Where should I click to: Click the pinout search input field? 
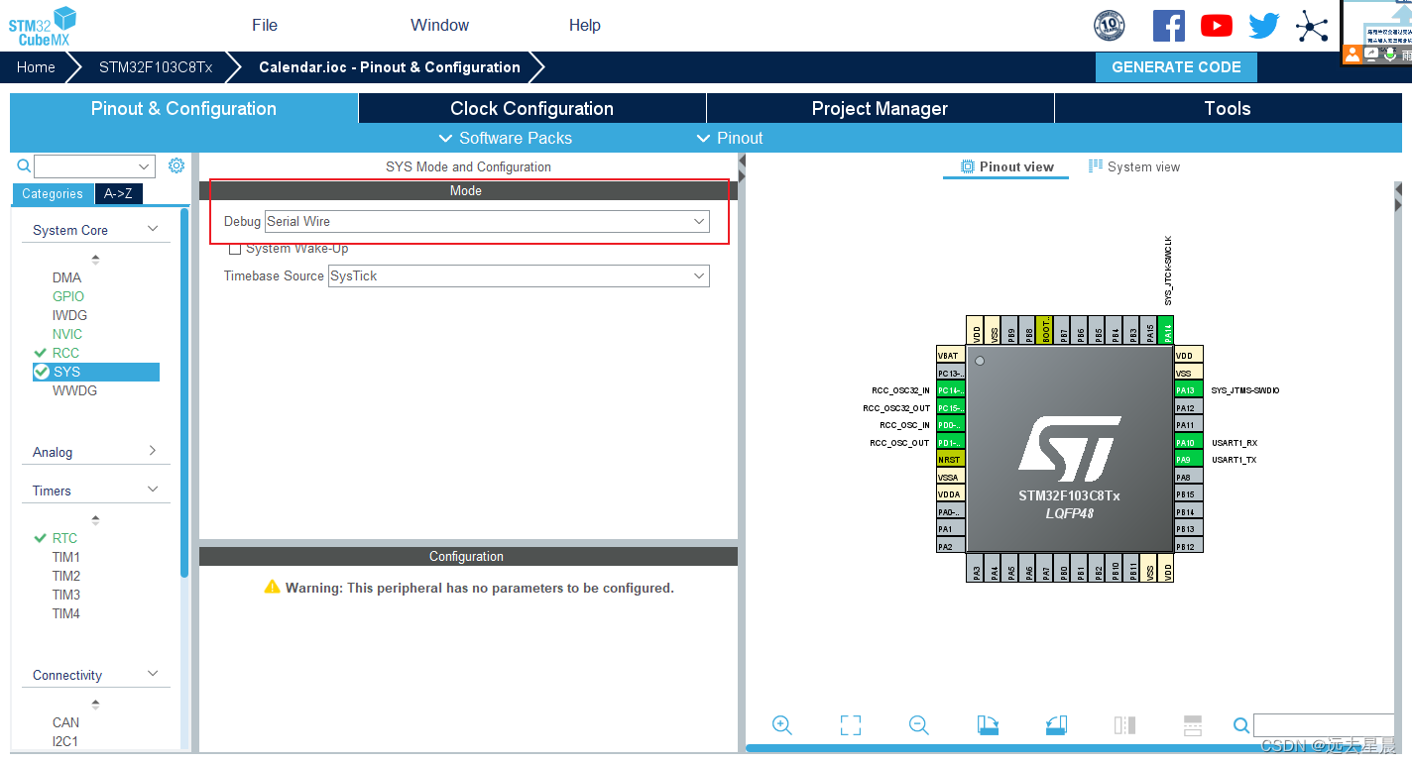[1324, 724]
